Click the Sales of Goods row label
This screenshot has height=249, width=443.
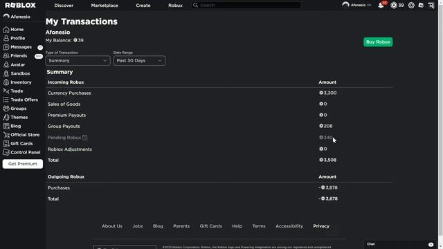64,104
